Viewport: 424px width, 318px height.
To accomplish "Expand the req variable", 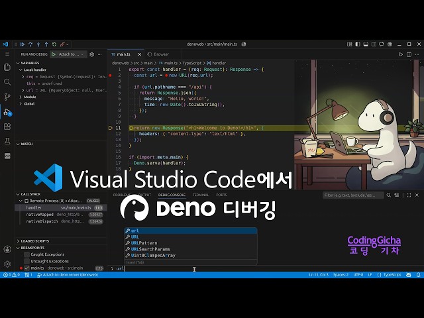I will [23, 77].
